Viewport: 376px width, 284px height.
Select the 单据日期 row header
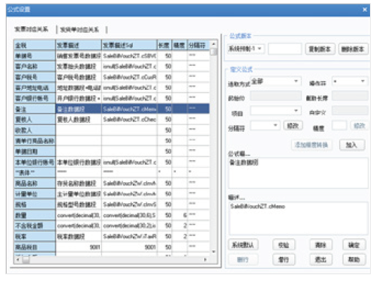pos(35,151)
